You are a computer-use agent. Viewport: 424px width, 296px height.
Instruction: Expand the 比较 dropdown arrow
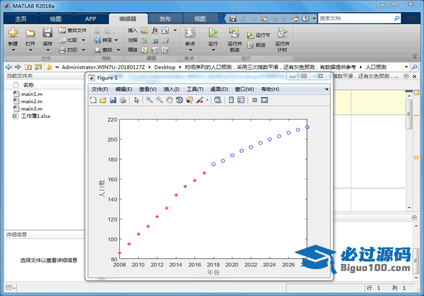(83, 40)
